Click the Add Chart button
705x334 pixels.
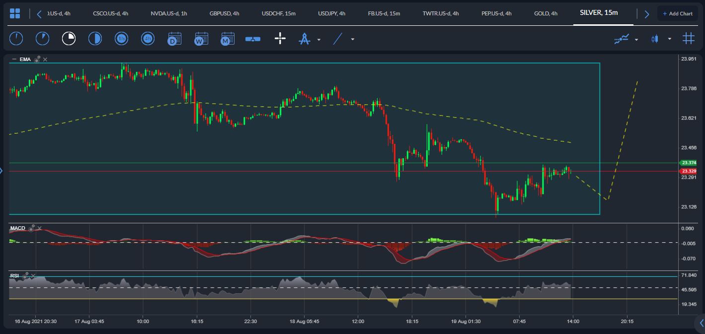(677, 13)
